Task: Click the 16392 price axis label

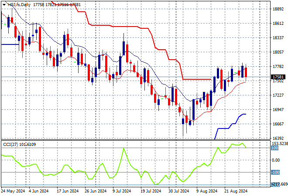Action: click(x=278, y=138)
